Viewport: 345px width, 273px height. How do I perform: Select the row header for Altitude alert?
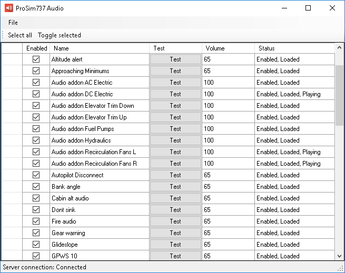pyautogui.click(x=12, y=59)
